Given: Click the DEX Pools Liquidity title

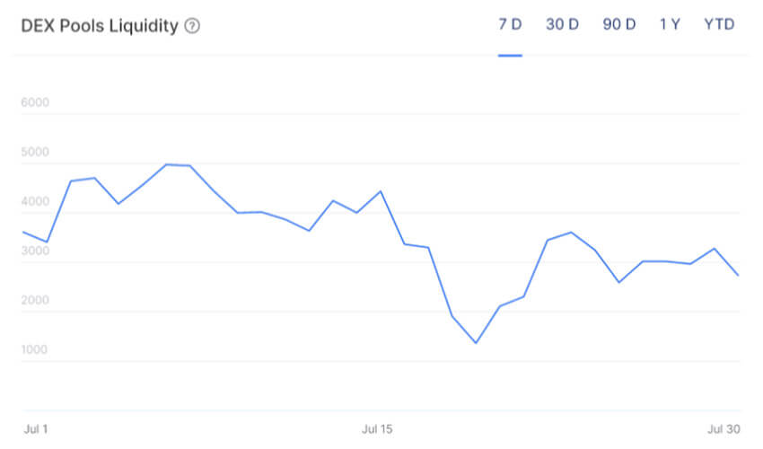Looking at the screenshot, I should (x=99, y=25).
